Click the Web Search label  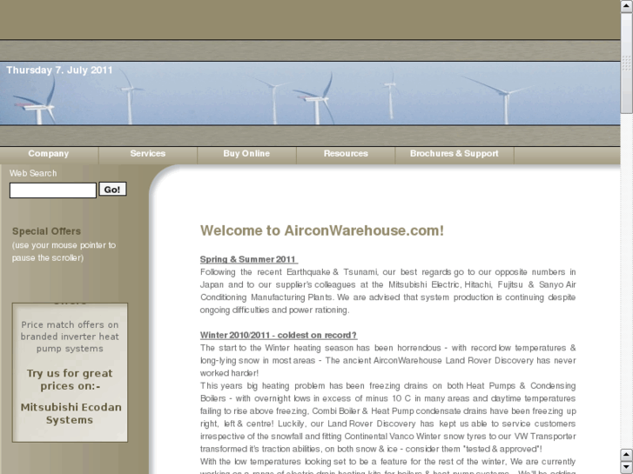[x=33, y=173]
